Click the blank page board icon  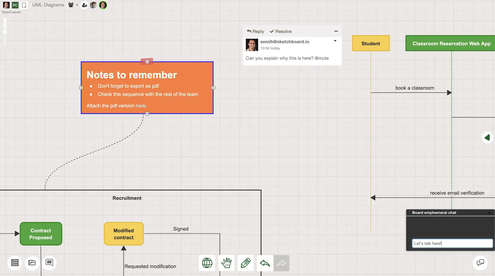[24, 5]
